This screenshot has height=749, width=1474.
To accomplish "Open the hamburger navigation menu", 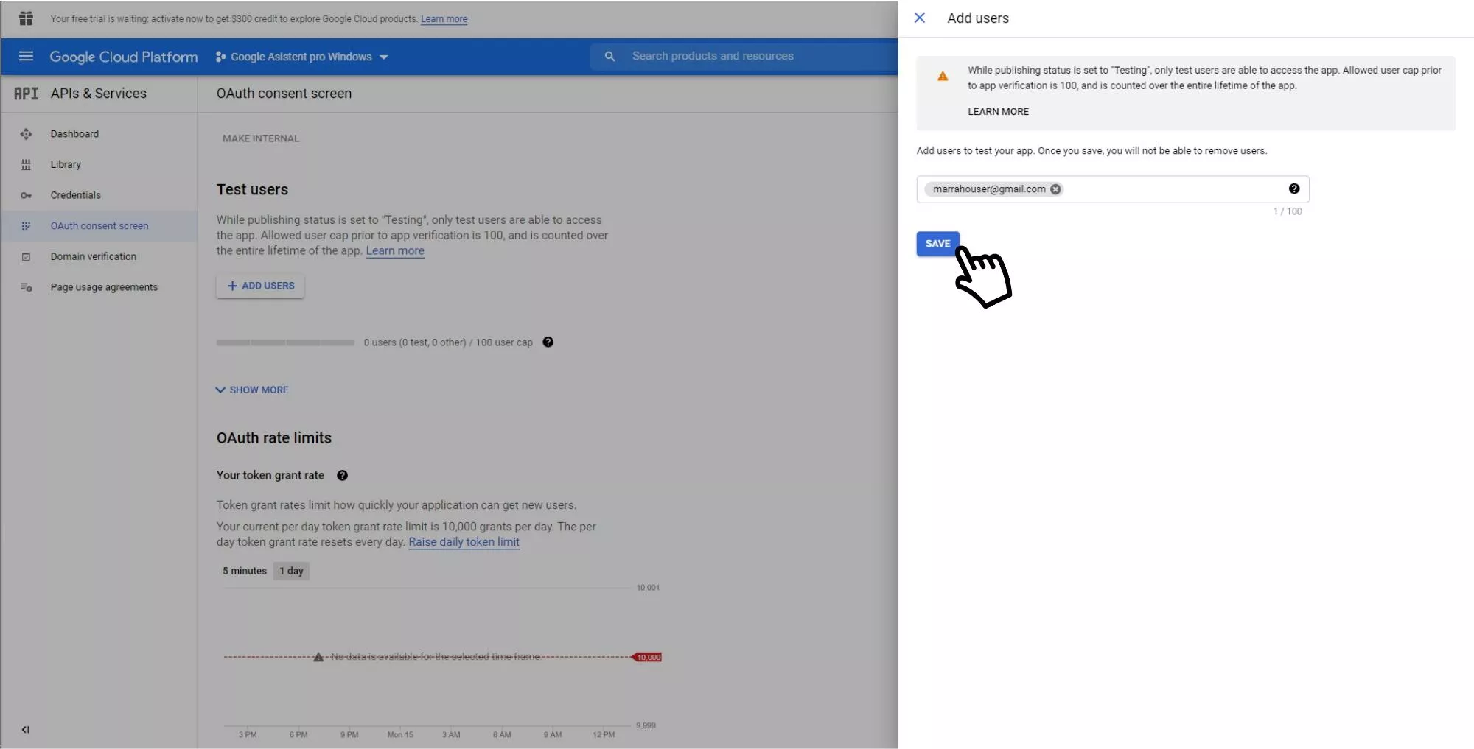I will pyautogui.click(x=26, y=56).
